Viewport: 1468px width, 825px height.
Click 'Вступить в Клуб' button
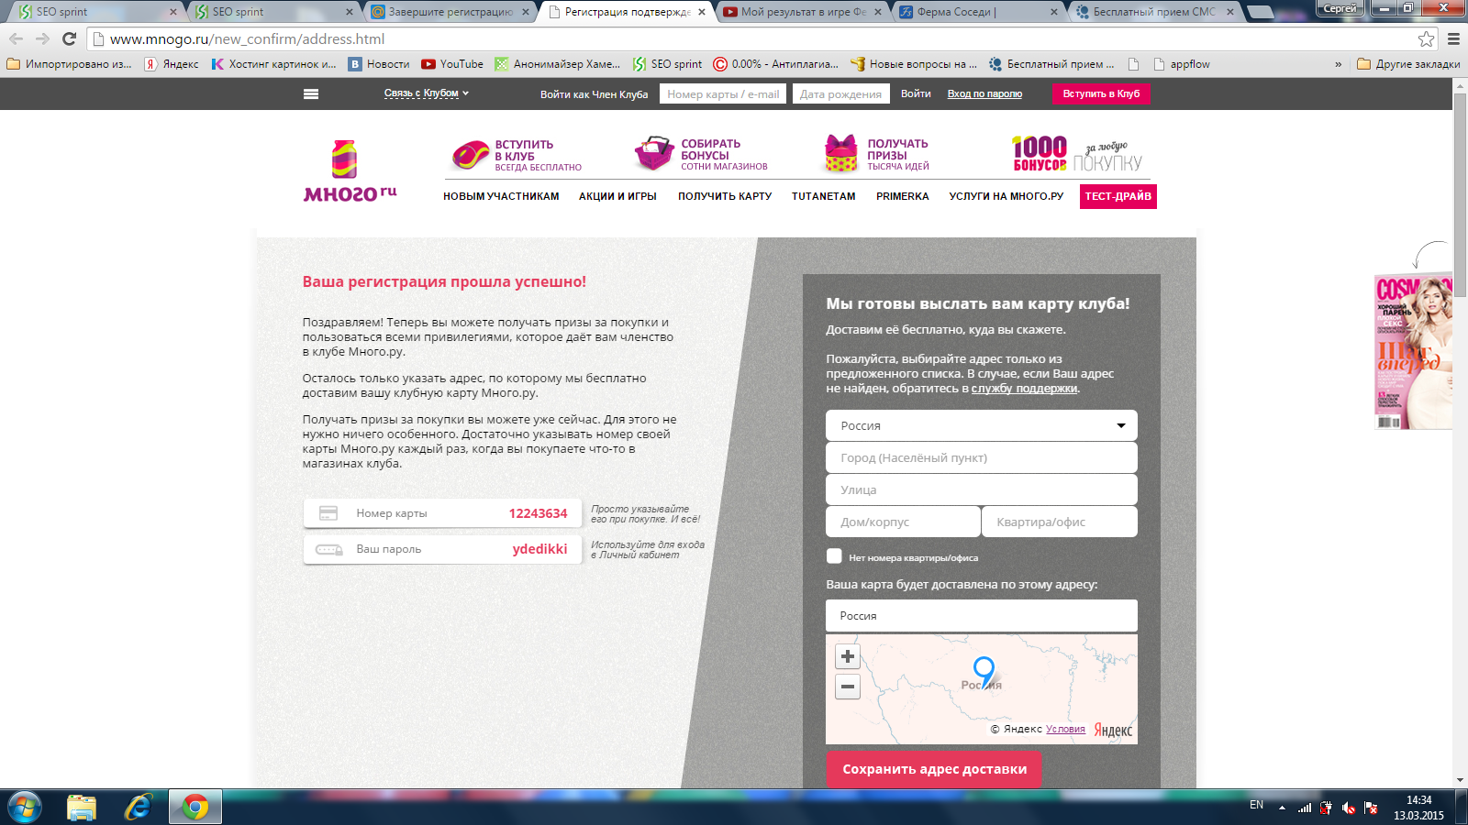coord(1101,93)
